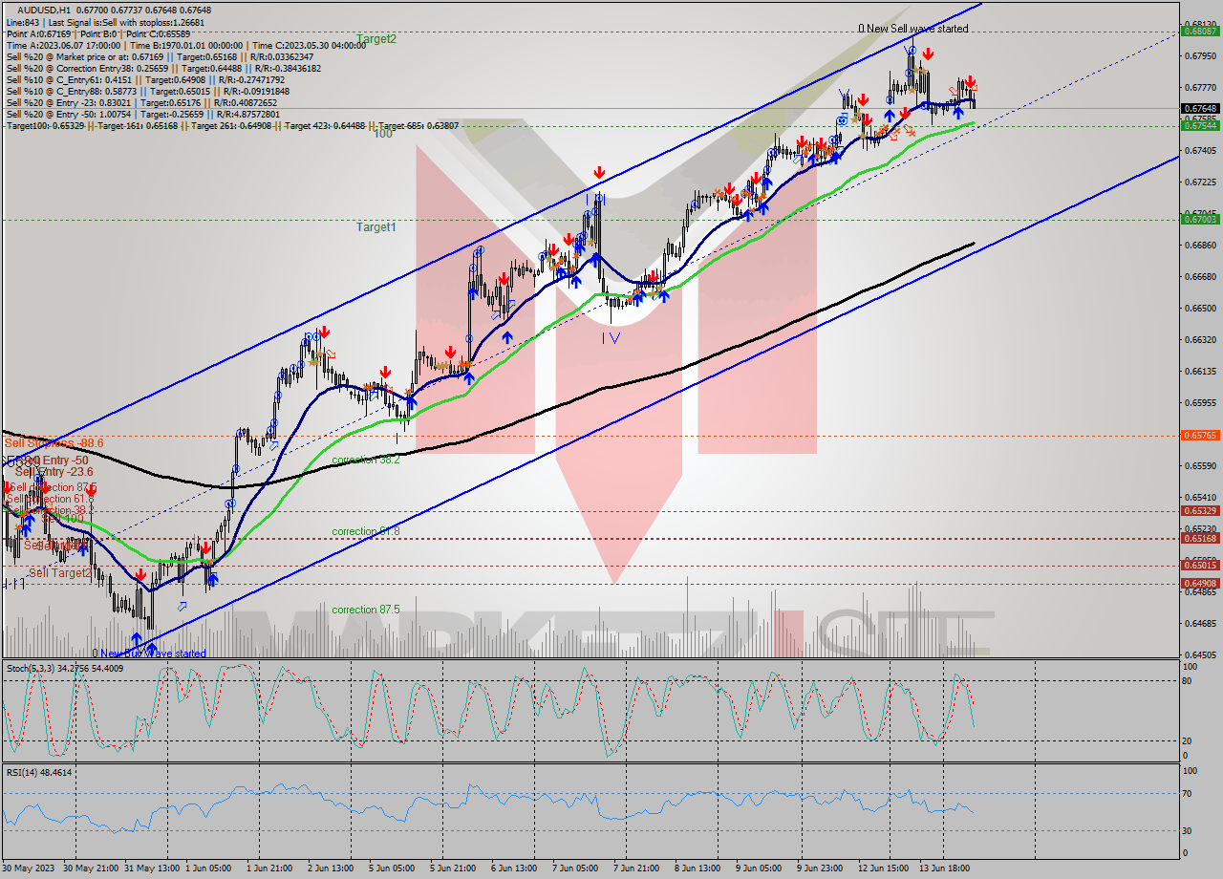Click the '6 Jun 13:00' time label
This screenshot has width=1223, height=879.
pyautogui.click(x=516, y=868)
